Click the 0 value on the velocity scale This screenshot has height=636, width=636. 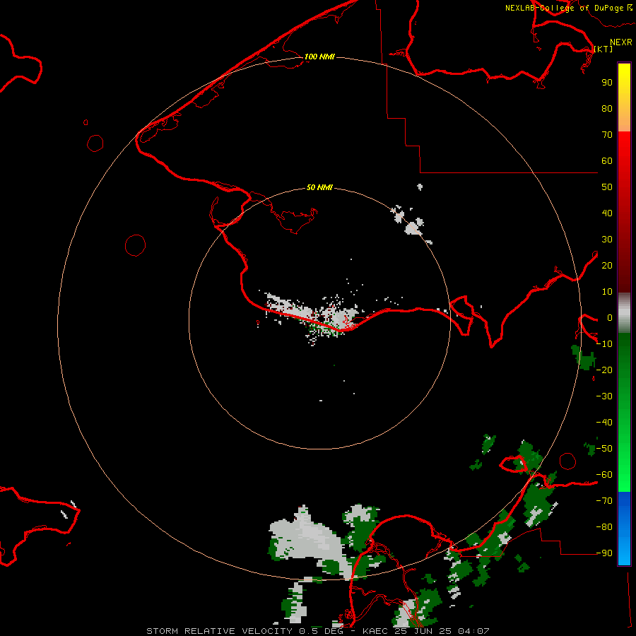610,317
